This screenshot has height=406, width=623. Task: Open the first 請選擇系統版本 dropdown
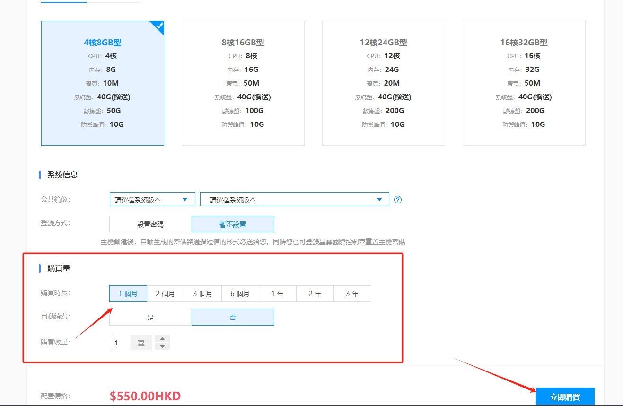[x=152, y=199]
